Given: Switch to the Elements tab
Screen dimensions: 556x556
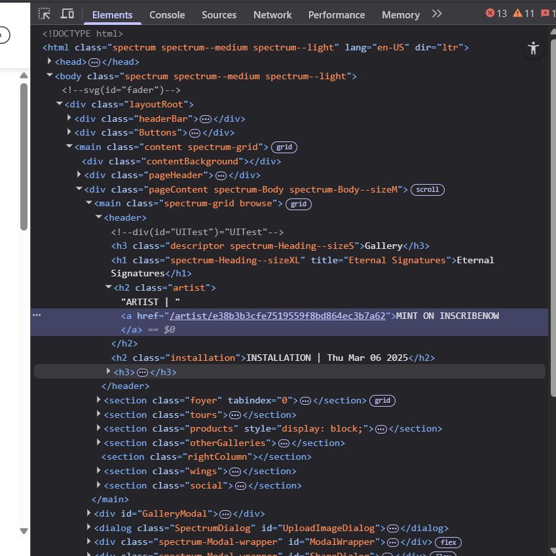Looking at the screenshot, I should [x=112, y=15].
